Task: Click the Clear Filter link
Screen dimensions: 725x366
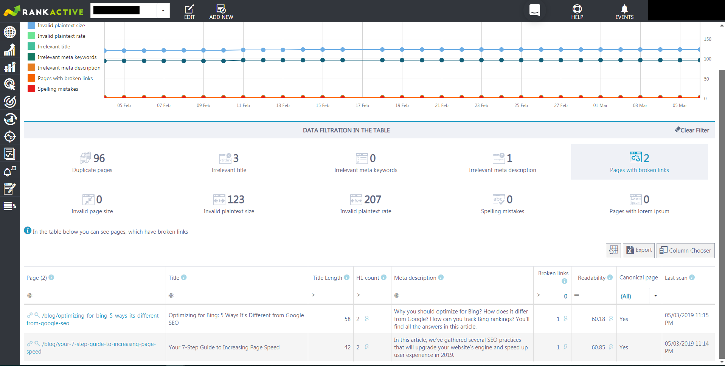Action: pyautogui.click(x=692, y=130)
